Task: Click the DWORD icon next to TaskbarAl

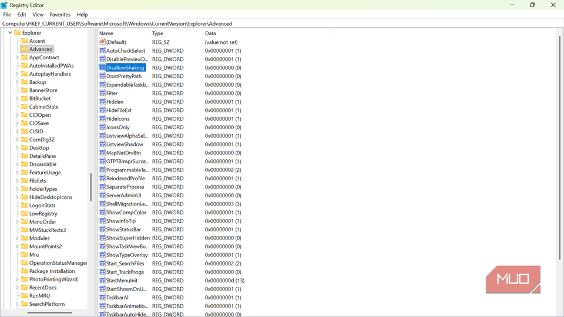Action: 102,298
